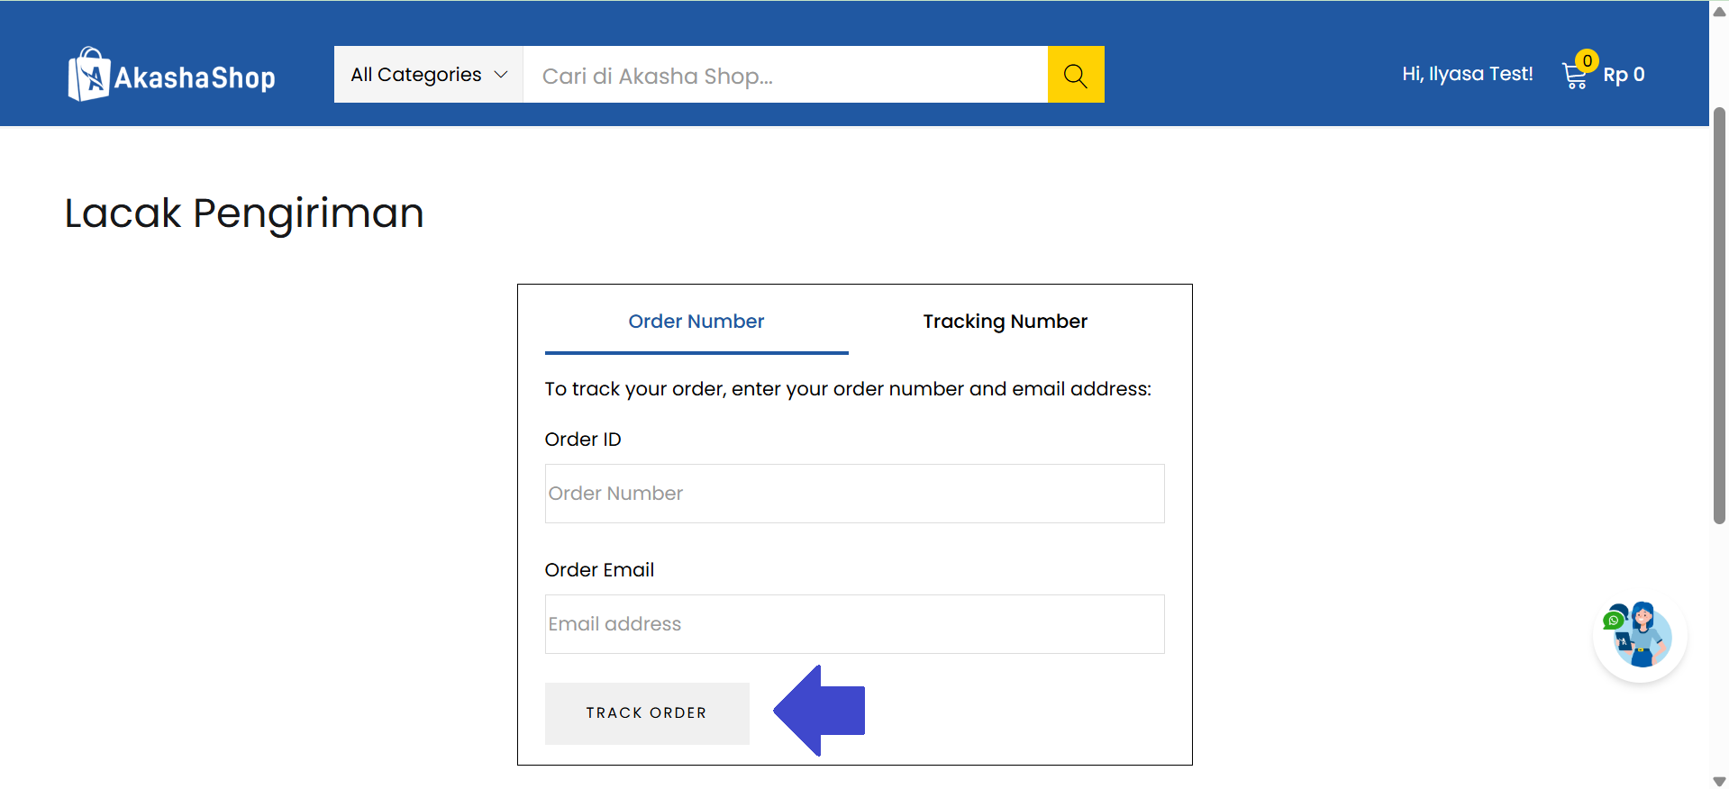1729x789 pixels.
Task: Click the Cari di Akasha Shop search box
Action: (x=784, y=75)
